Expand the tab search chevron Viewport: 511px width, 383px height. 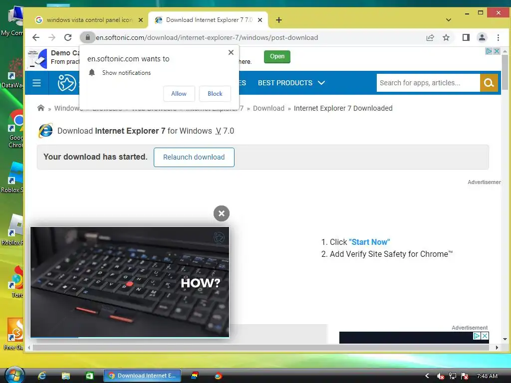click(x=449, y=20)
